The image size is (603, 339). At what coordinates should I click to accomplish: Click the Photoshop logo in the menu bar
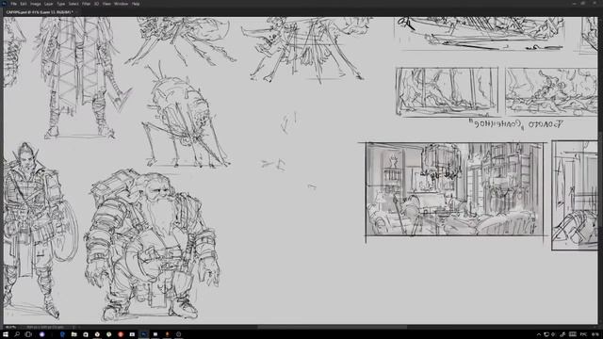click(4, 4)
